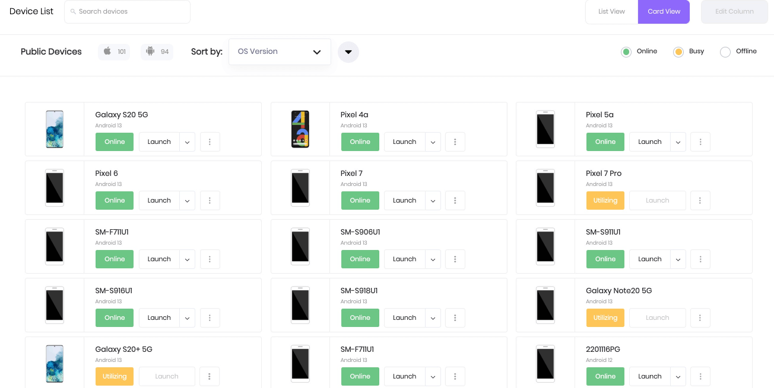
Task: Expand launch options for 2201116PG
Action: tap(678, 377)
